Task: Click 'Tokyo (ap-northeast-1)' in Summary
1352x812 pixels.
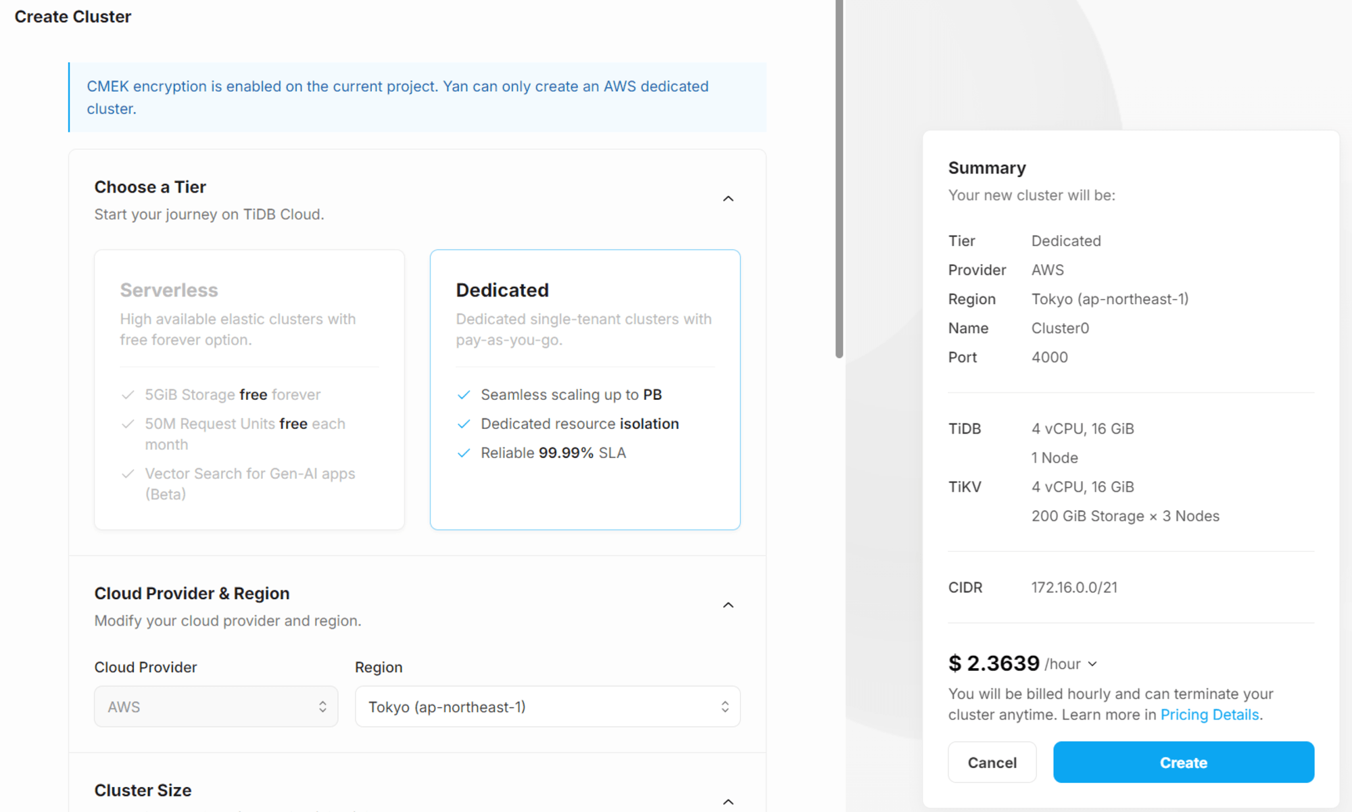Action: pos(1110,299)
